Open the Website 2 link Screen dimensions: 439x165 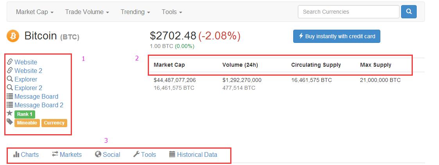[x=28, y=71]
